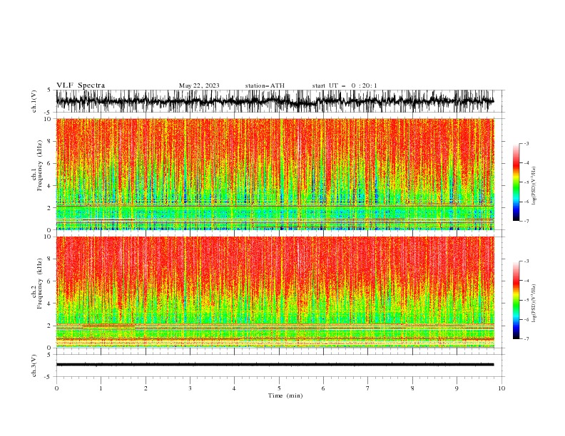Click the time axis tick label "5"
The height and width of the screenshot is (436, 565).
click(279, 388)
